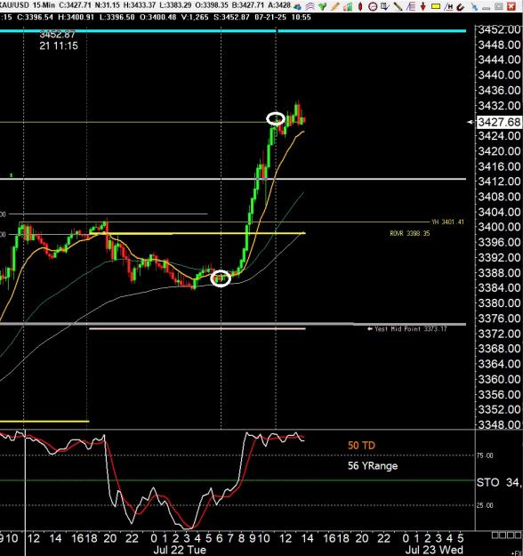Click the blue cloud icon in the chart toolbar

point(297,6)
